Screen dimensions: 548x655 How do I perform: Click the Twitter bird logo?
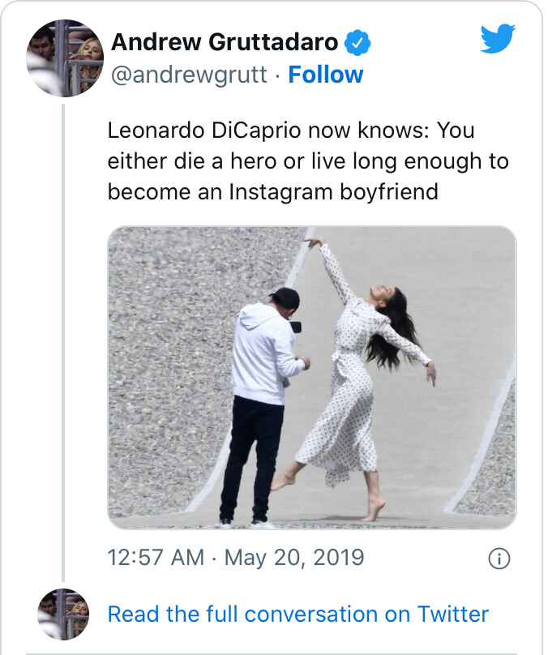(498, 39)
